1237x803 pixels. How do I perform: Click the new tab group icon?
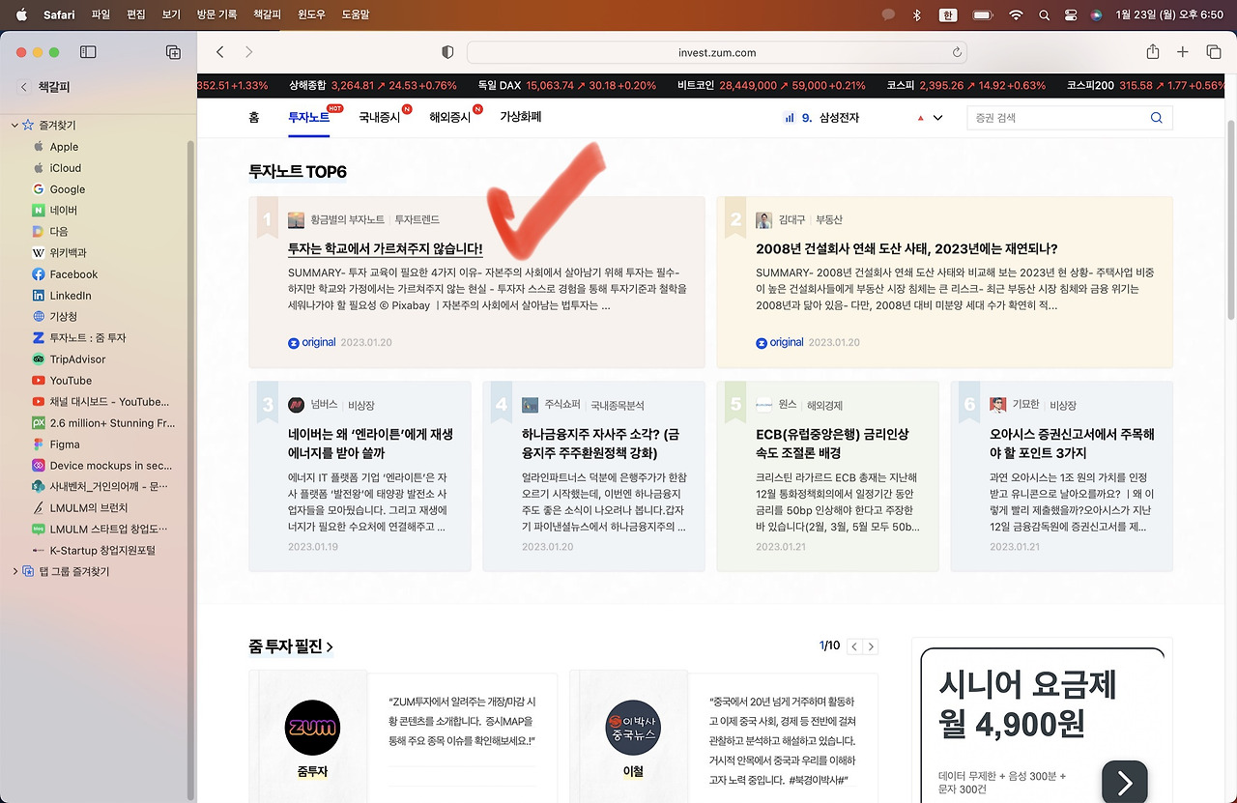[173, 52]
